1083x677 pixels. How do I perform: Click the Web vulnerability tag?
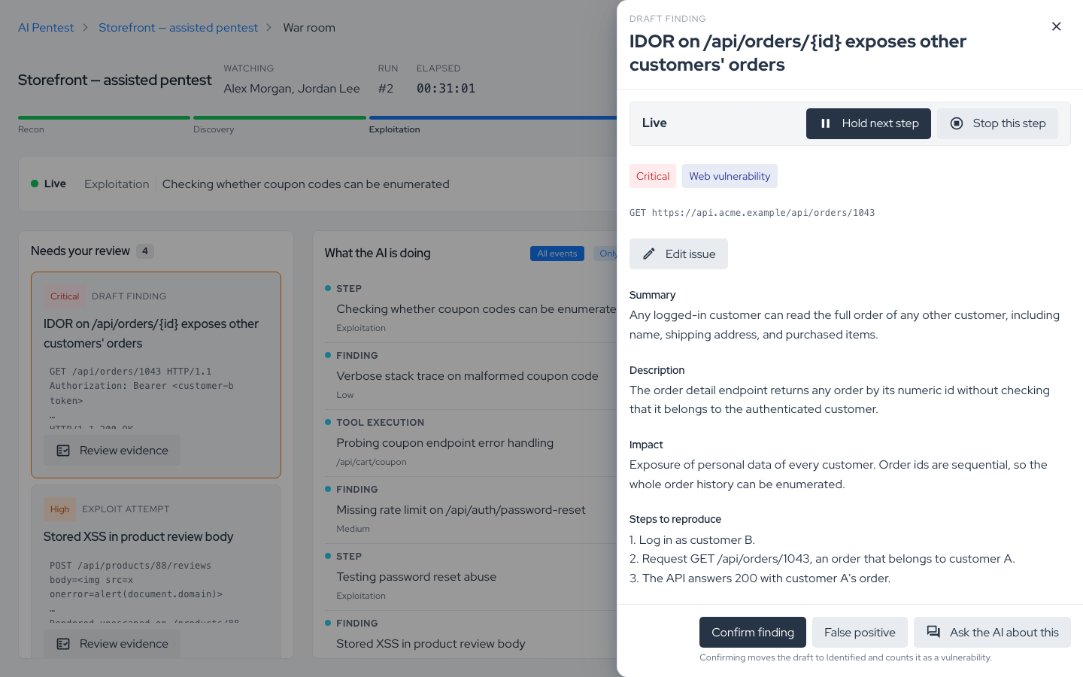point(730,176)
